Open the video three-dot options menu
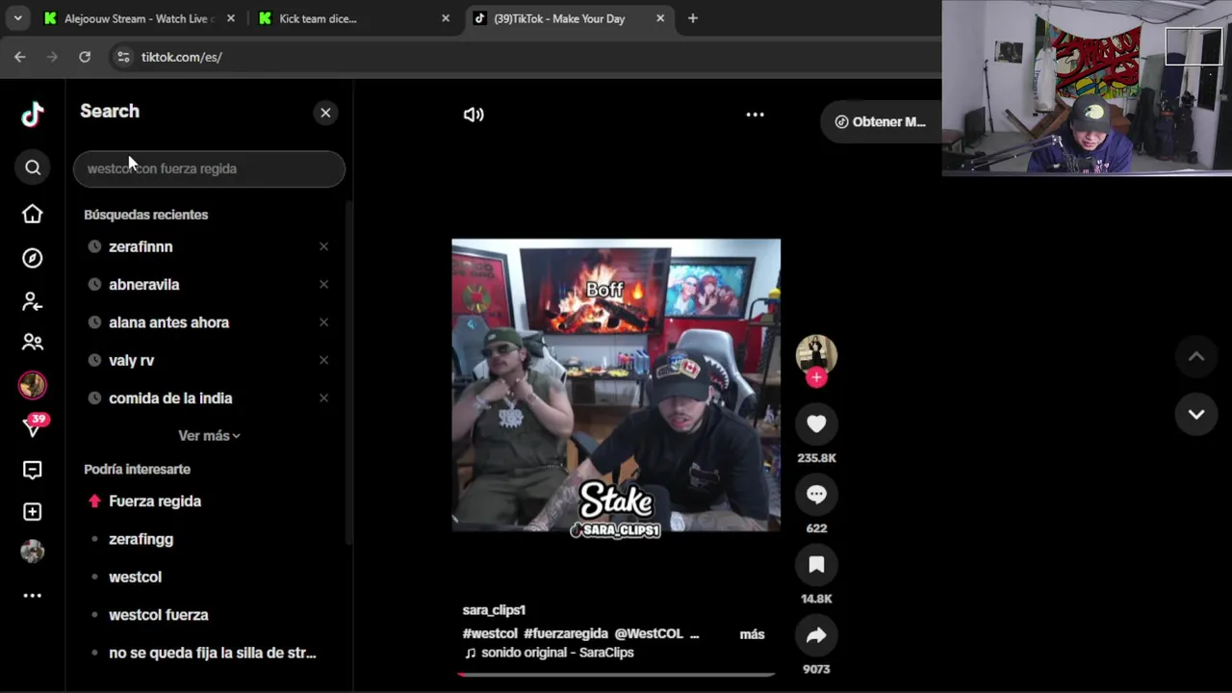 (x=755, y=115)
